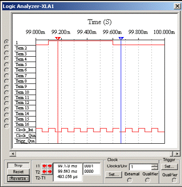The image size is (182, 187).
Task: Close the Logic Analyzer-XLA1 window
Action: tap(177, 6)
